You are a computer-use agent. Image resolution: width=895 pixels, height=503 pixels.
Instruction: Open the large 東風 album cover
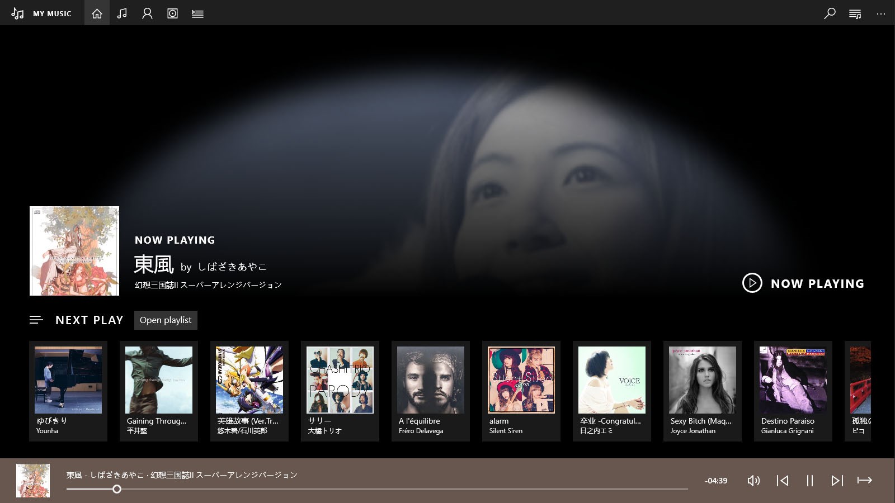(x=74, y=251)
